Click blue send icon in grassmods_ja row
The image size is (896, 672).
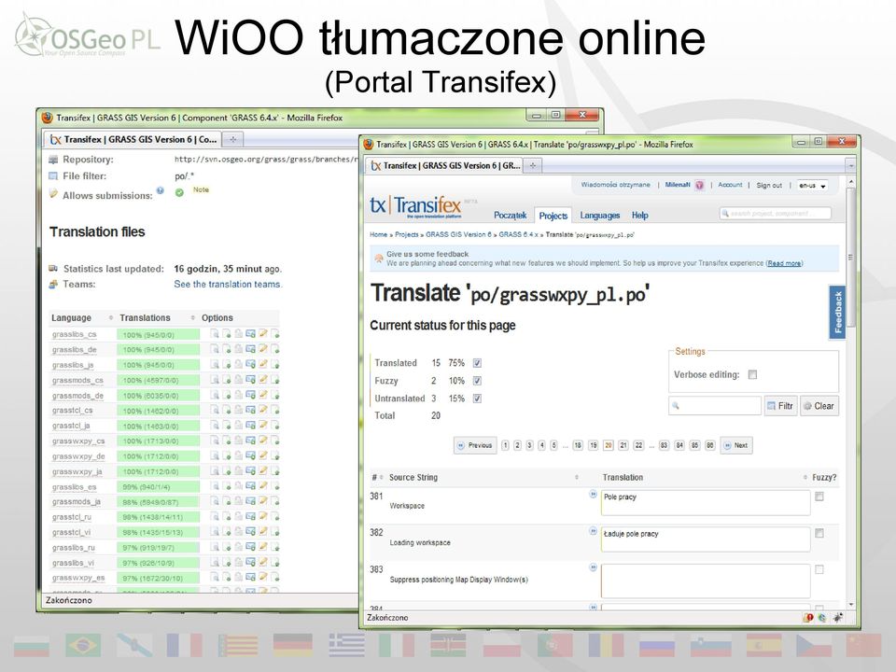(250, 501)
